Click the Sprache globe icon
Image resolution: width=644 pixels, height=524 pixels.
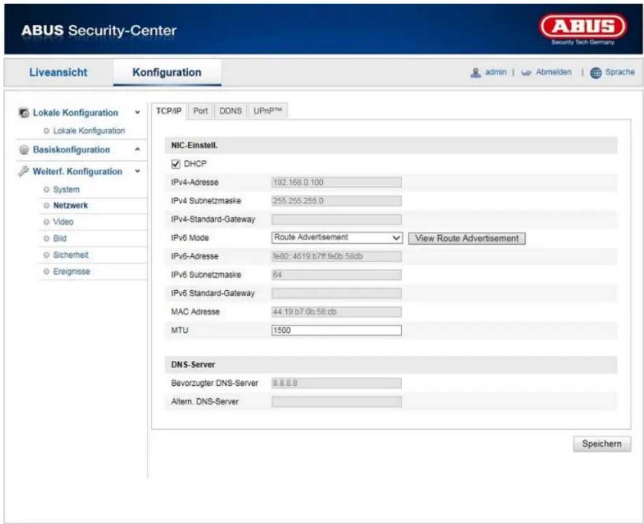click(596, 73)
